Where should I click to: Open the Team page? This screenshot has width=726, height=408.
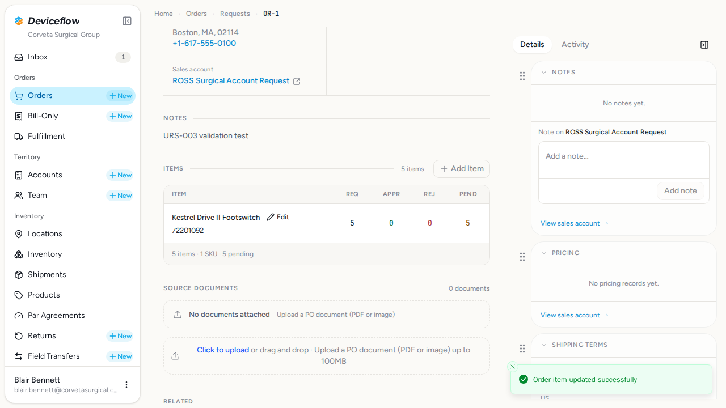[x=37, y=195]
